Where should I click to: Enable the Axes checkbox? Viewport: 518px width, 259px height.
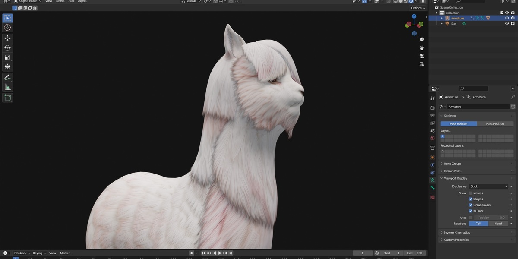471,218
